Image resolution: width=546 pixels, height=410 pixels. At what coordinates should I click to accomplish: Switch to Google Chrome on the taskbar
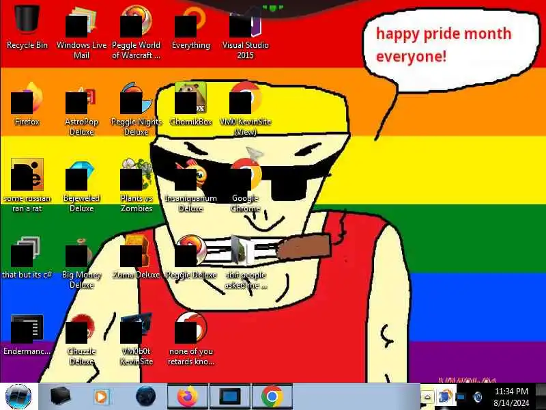pyautogui.click(x=272, y=397)
